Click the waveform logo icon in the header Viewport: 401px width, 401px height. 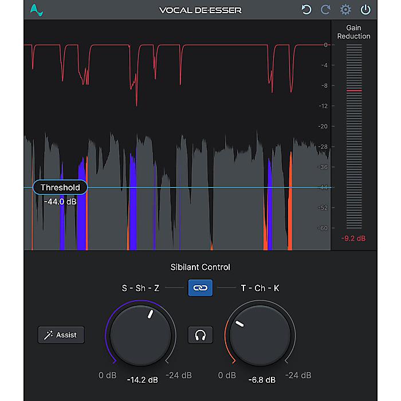[37, 10]
